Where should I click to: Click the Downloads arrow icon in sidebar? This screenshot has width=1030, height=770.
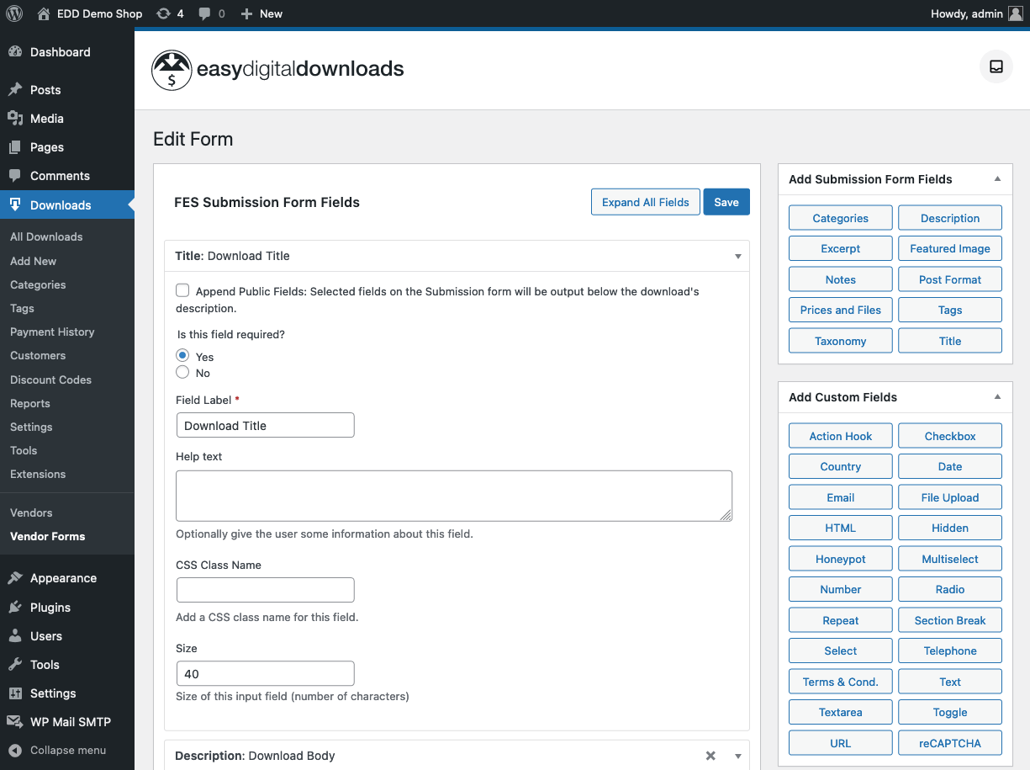(x=15, y=204)
